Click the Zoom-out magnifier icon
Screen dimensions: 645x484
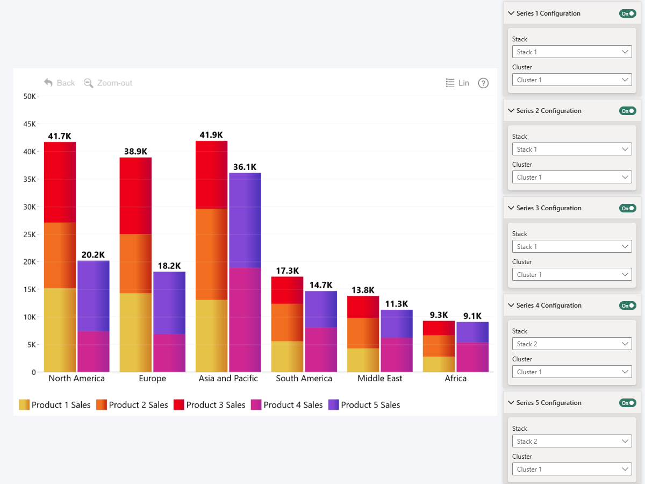[x=88, y=83]
